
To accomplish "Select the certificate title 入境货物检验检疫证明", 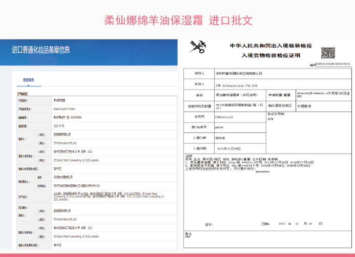I will click(x=271, y=55).
